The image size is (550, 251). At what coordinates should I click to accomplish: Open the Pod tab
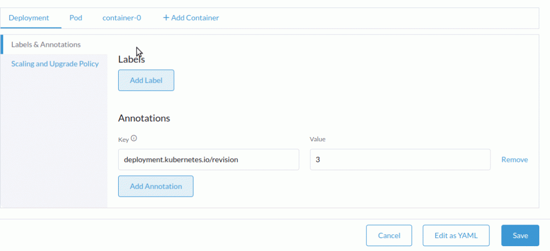[x=76, y=18]
